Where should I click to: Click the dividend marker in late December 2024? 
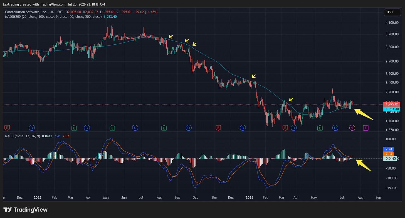coord(32,128)
